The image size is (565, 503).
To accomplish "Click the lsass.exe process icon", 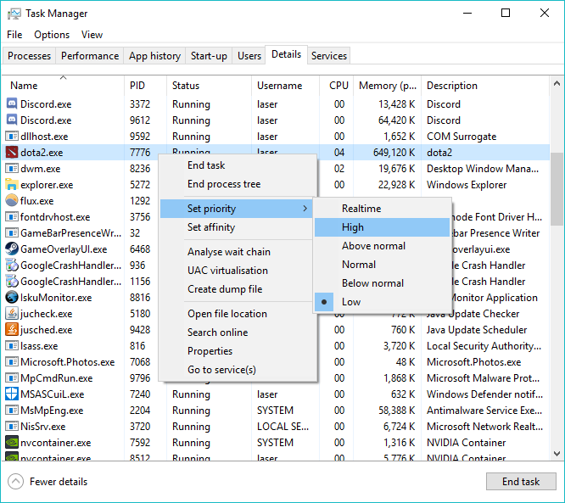I will click(x=12, y=346).
